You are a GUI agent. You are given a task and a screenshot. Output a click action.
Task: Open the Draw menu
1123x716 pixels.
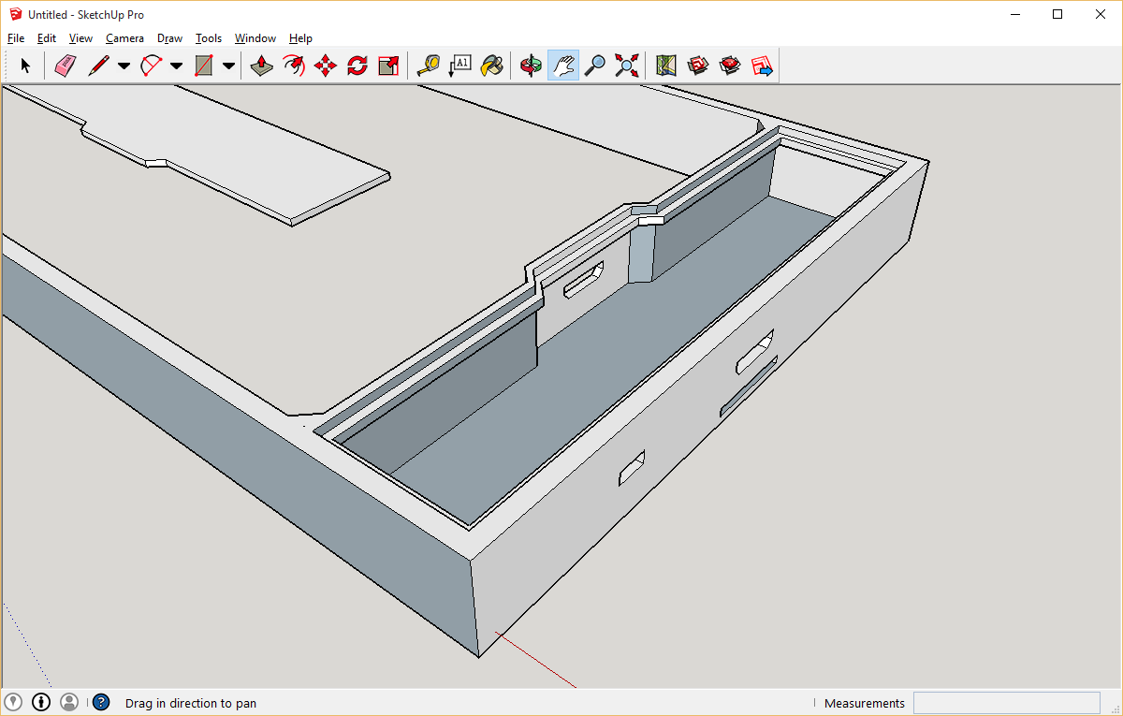169,38
